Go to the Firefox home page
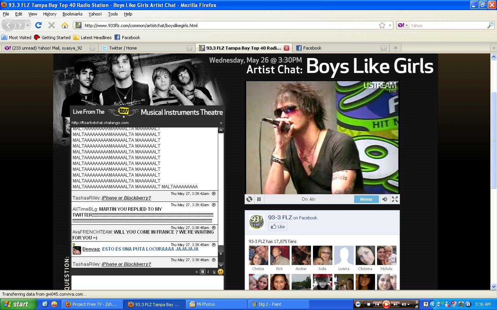This screenshot has width=497, height=310. (x=65, y=25)
